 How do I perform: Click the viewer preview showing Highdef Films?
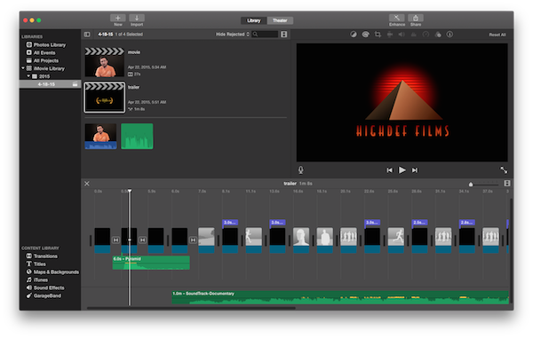[402, 102]
